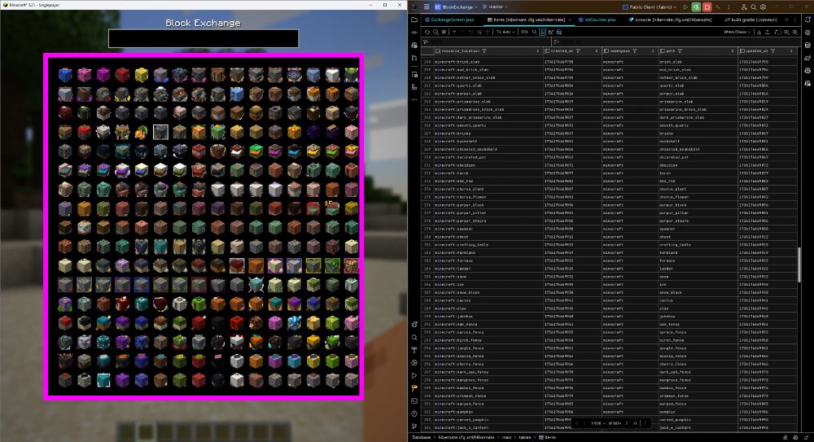
Task: Open the Notifications panel icon
Action: tap(807, 20)
